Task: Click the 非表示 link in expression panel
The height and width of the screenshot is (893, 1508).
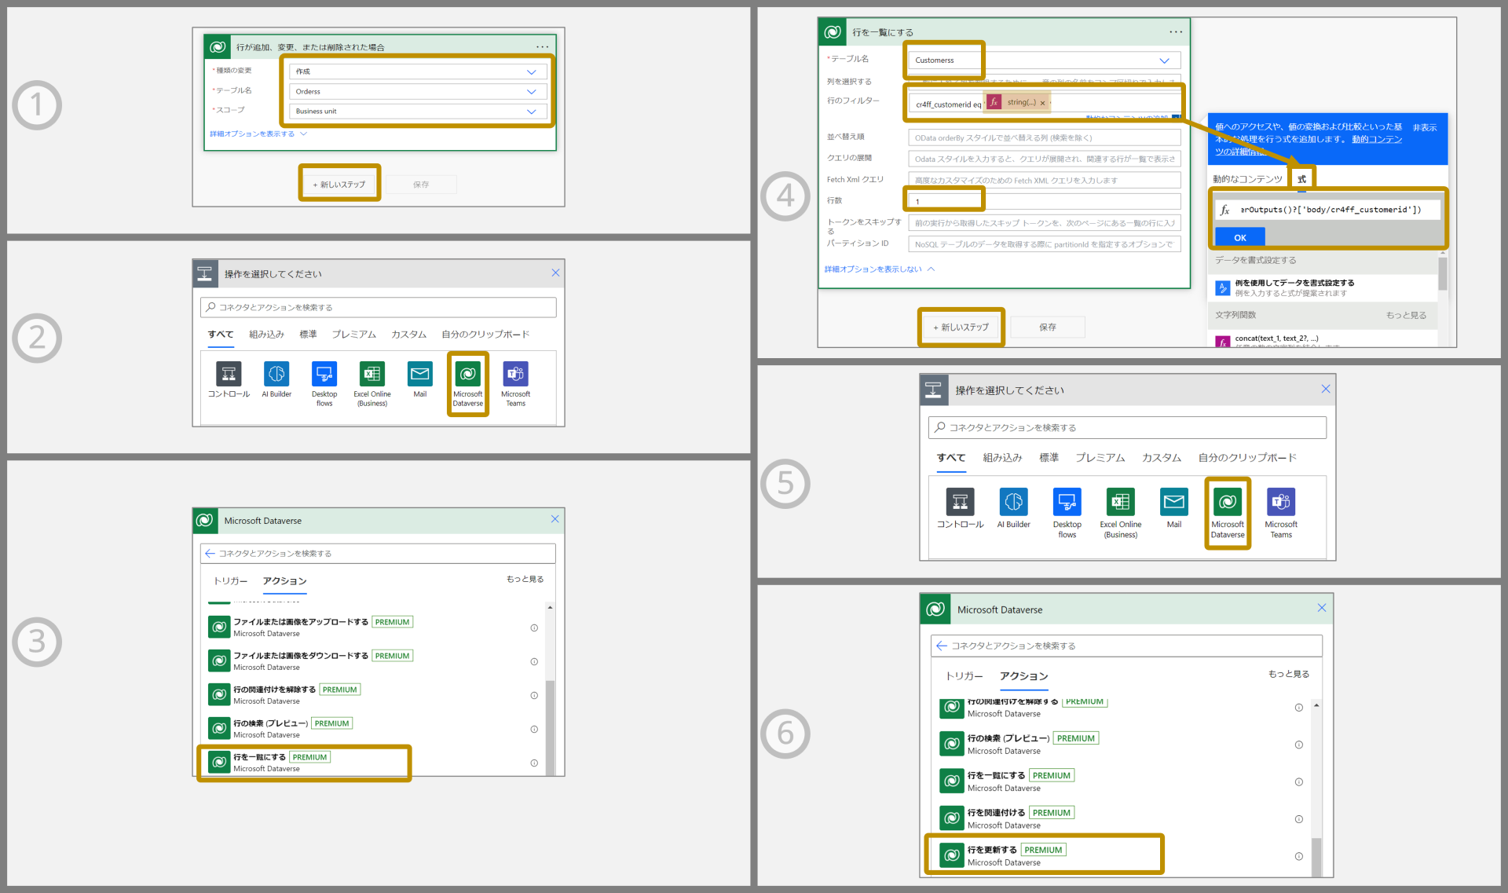Action: 1424,126
